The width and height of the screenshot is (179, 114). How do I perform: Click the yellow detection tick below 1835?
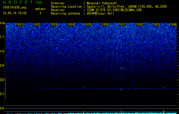(83, 113)
